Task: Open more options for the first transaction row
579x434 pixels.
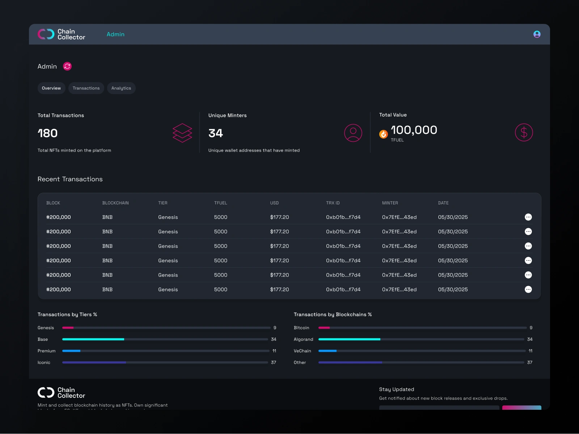Action: (528, 217)
